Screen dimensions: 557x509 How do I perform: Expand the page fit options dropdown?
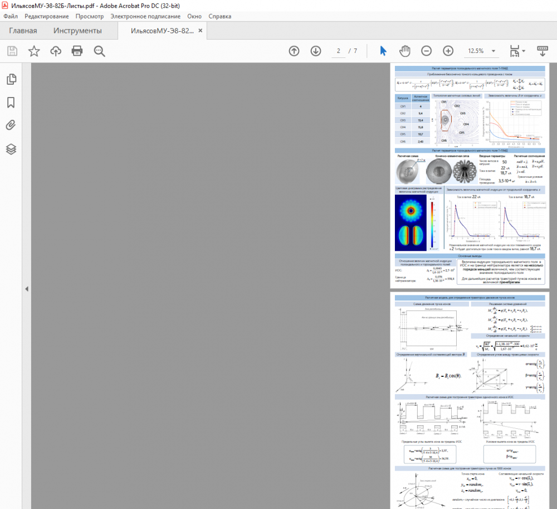click(x=518, y=51)
